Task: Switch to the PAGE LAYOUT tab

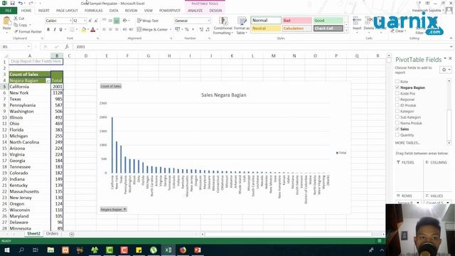Action: pos(67,11)
